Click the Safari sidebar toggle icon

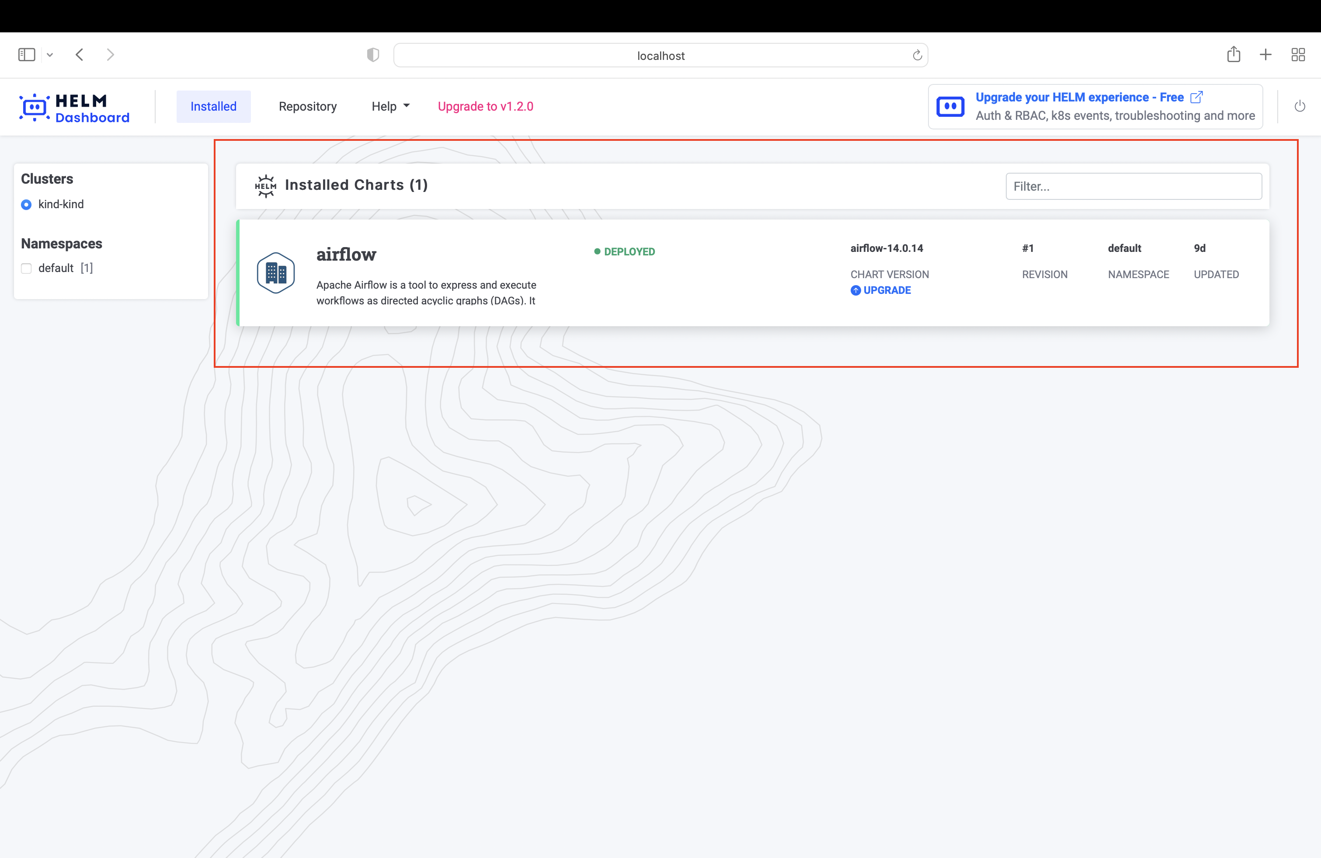click(x=27, y=54)
